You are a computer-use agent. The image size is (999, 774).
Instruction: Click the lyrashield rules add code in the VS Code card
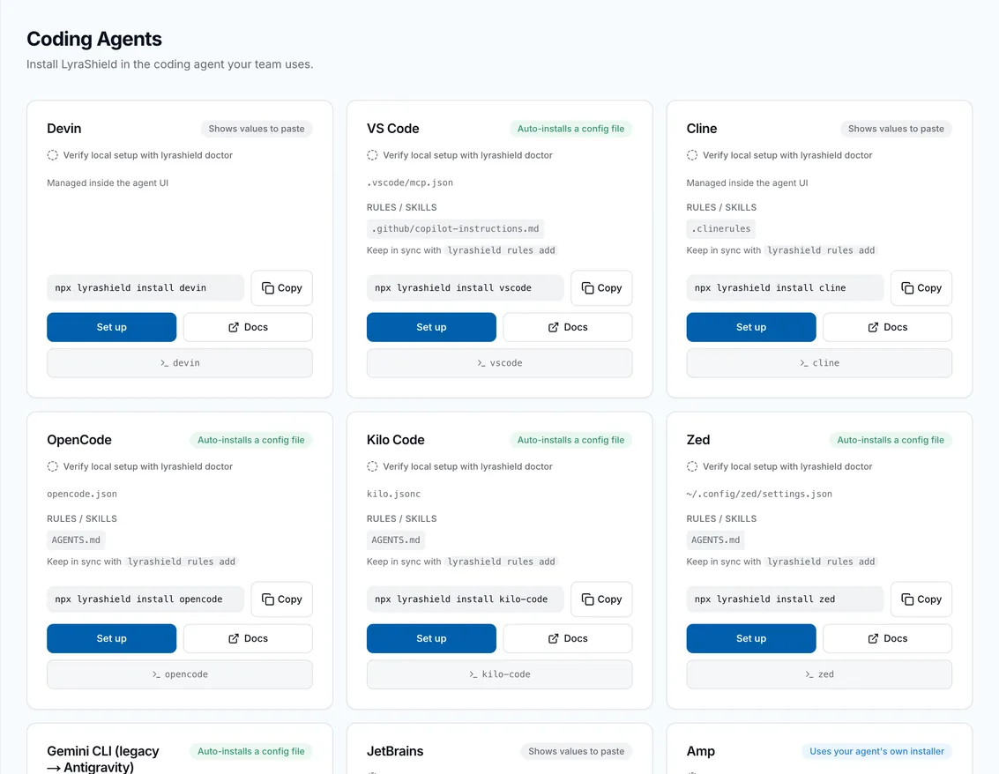[502, 251]
